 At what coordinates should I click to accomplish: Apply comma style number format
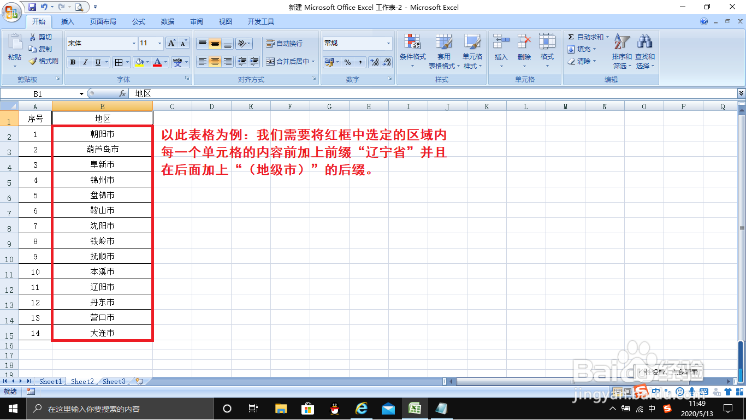click(360, 62)
